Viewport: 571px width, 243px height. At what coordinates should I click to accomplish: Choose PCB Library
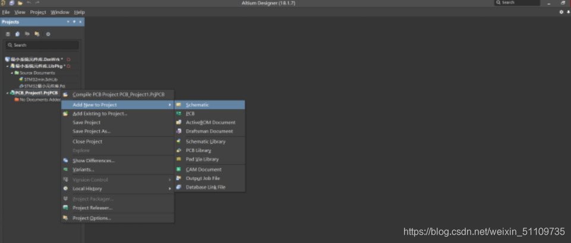pyautogui.click(x=210, y=151)
